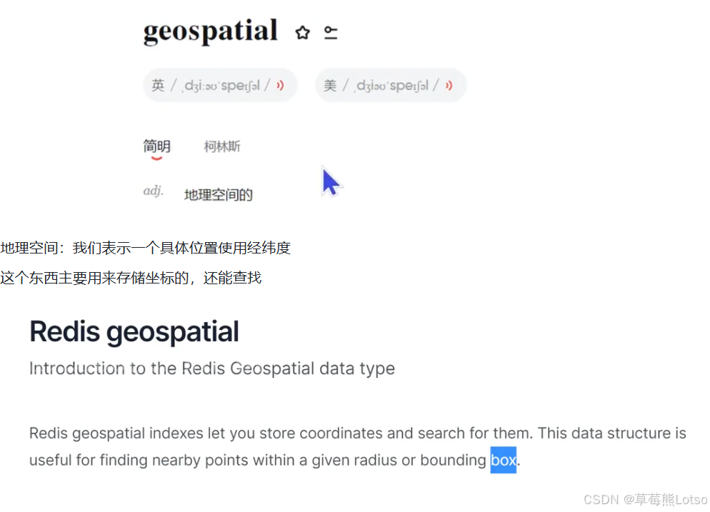Open the word list settings icon
Image resolution: width=710 pixels, height=512 pixels.
[331, 33]
